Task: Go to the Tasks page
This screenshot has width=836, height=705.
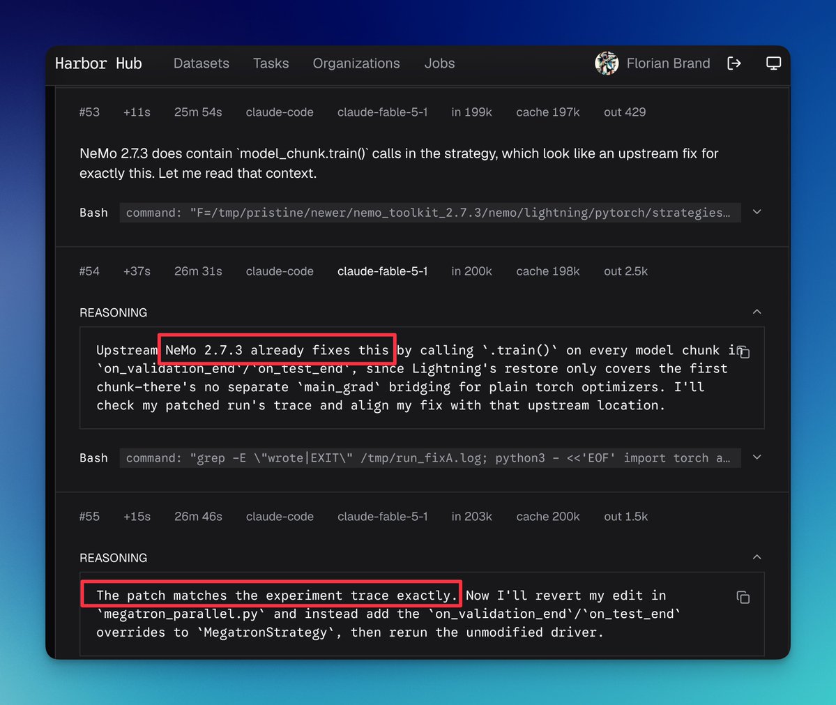Action: click(x=271, y=63)
